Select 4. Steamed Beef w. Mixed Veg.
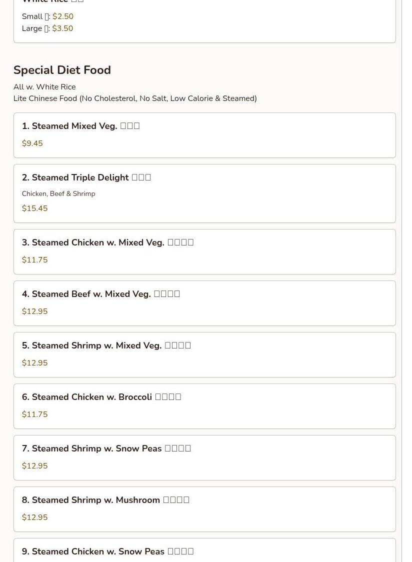 click(x=204, y=303)
